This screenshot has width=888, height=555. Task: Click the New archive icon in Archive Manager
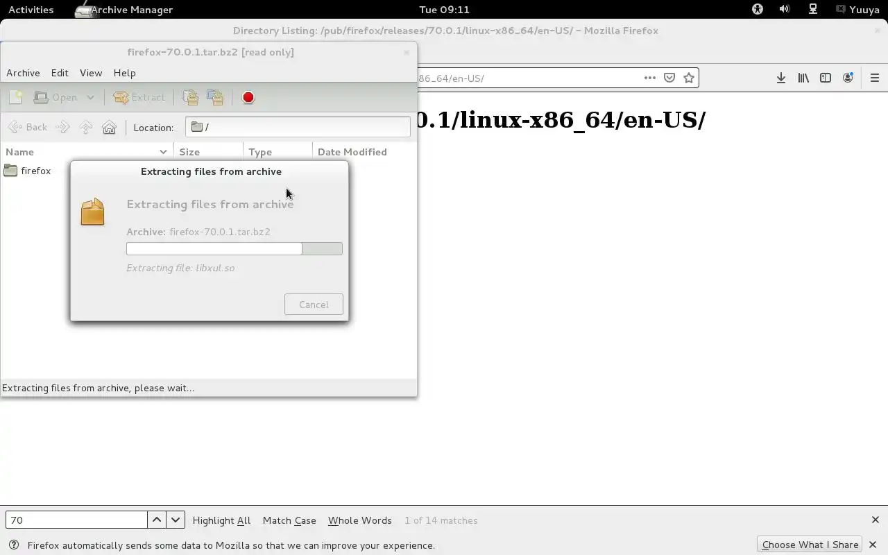click(16, 97)
